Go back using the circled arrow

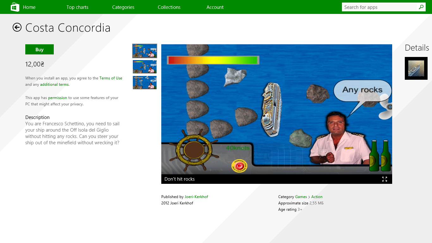[17, 28]
